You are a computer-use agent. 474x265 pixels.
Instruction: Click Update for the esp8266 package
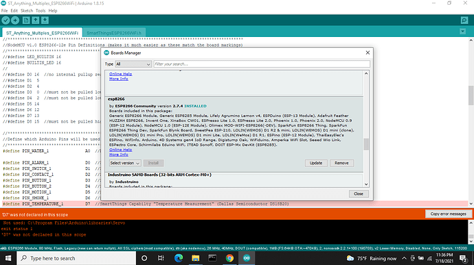click(316, 163)
